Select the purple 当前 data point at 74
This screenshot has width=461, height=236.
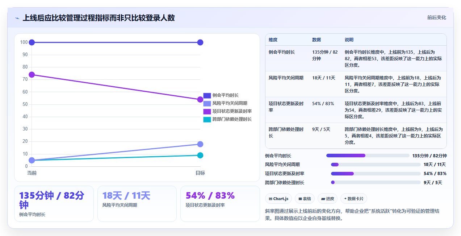[x=32, y=75]
